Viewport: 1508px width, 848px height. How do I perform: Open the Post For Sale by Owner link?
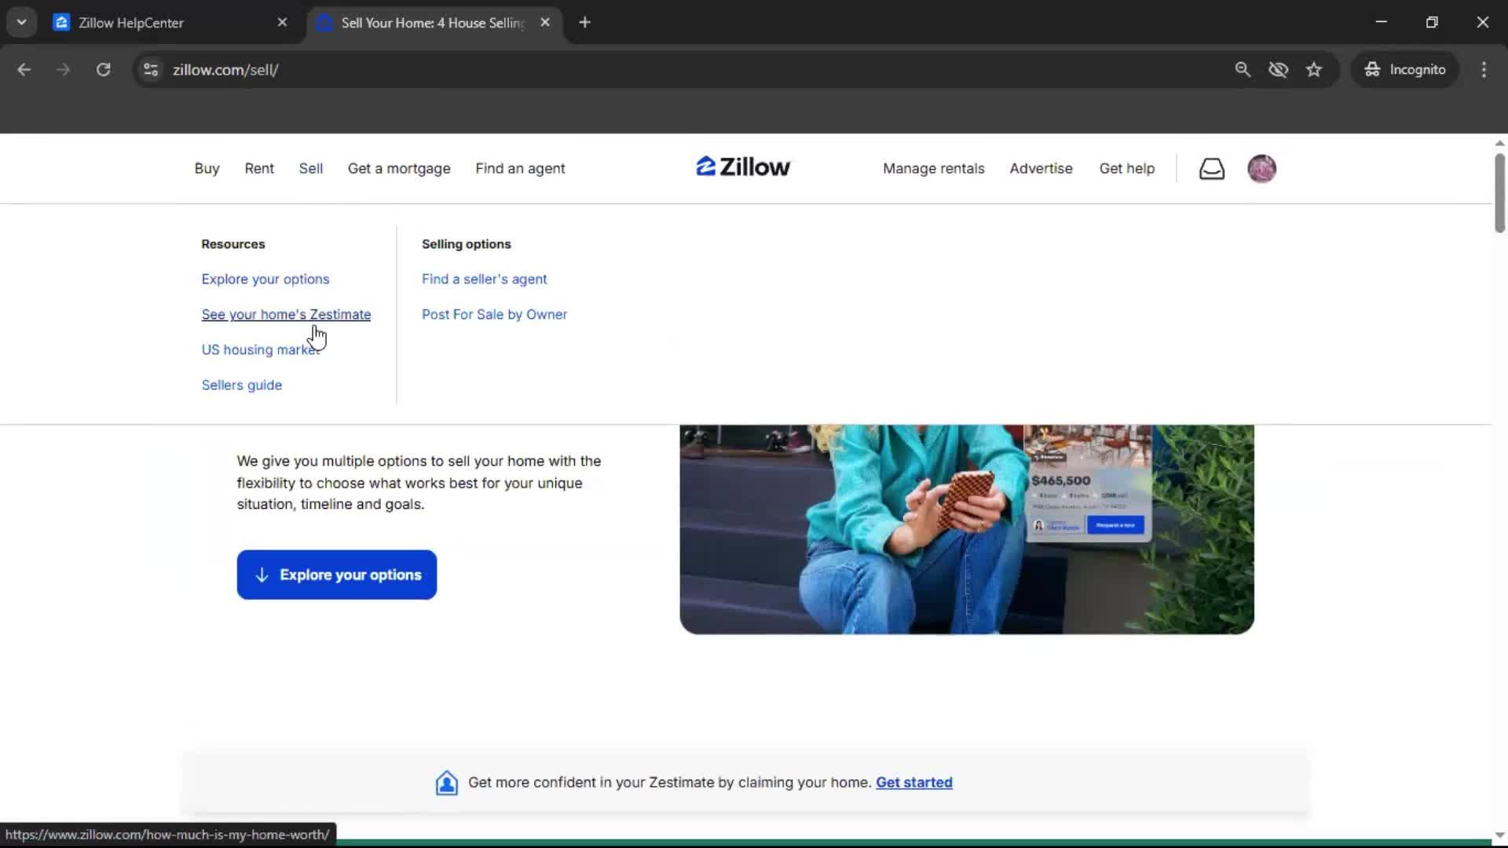(494, 314)
